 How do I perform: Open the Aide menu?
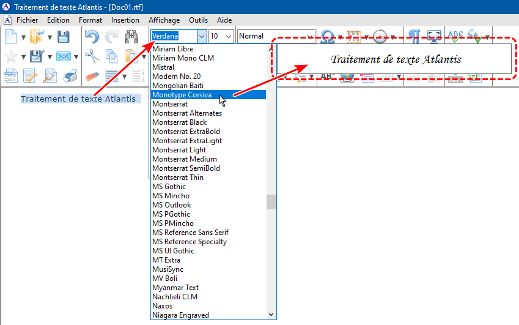coord(224,20)
